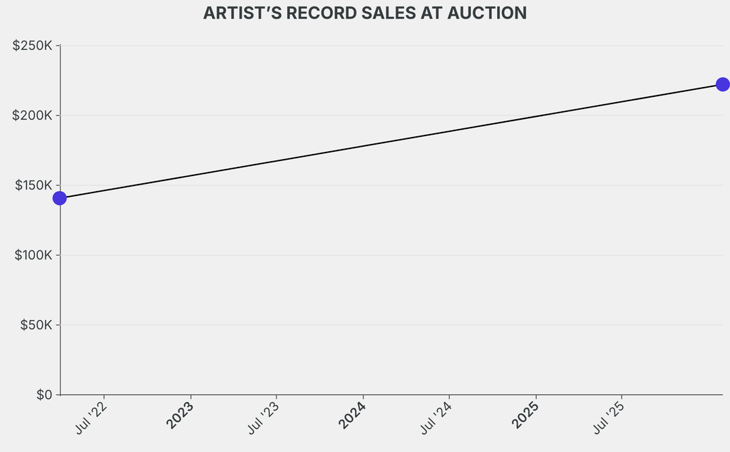Screen dimensions: 730x452
Task: Click the data point near $140K
Action: pyautogui.click(x=60, y=198)
